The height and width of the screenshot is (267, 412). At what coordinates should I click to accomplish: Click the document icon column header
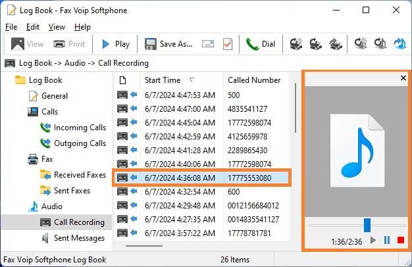[x=122, y=80]
